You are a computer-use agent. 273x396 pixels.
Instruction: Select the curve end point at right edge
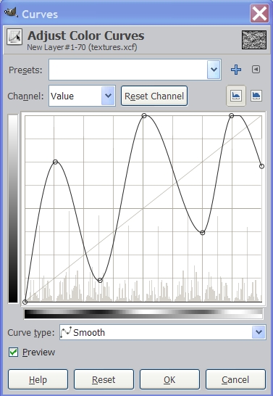pos(261,166)
